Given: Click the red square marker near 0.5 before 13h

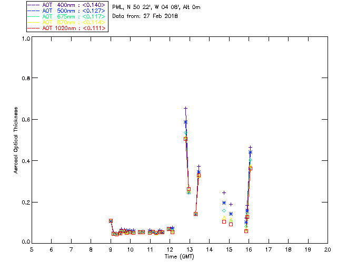Looking at the screenshot, I should [x=186, y=139].
